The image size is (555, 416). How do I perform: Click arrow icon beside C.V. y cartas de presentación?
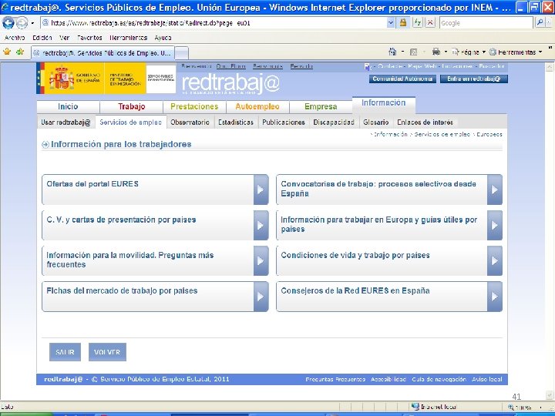261,225
